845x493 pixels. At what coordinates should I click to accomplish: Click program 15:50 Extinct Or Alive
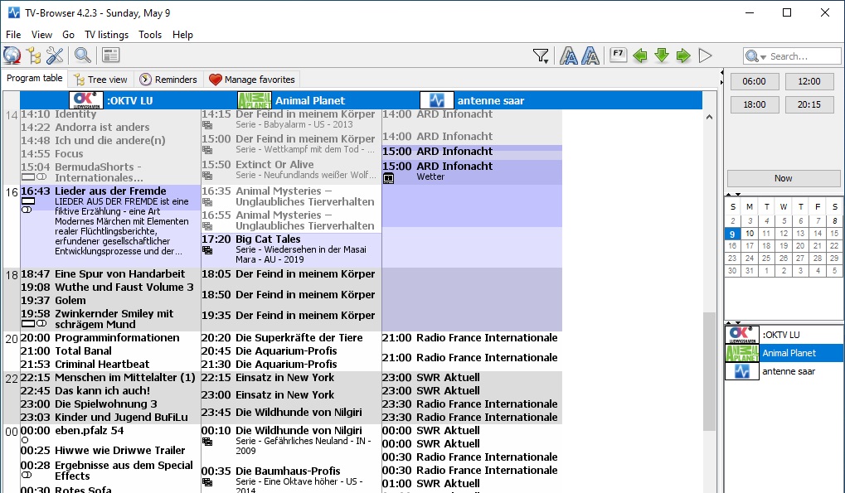[x=291, y=170]
